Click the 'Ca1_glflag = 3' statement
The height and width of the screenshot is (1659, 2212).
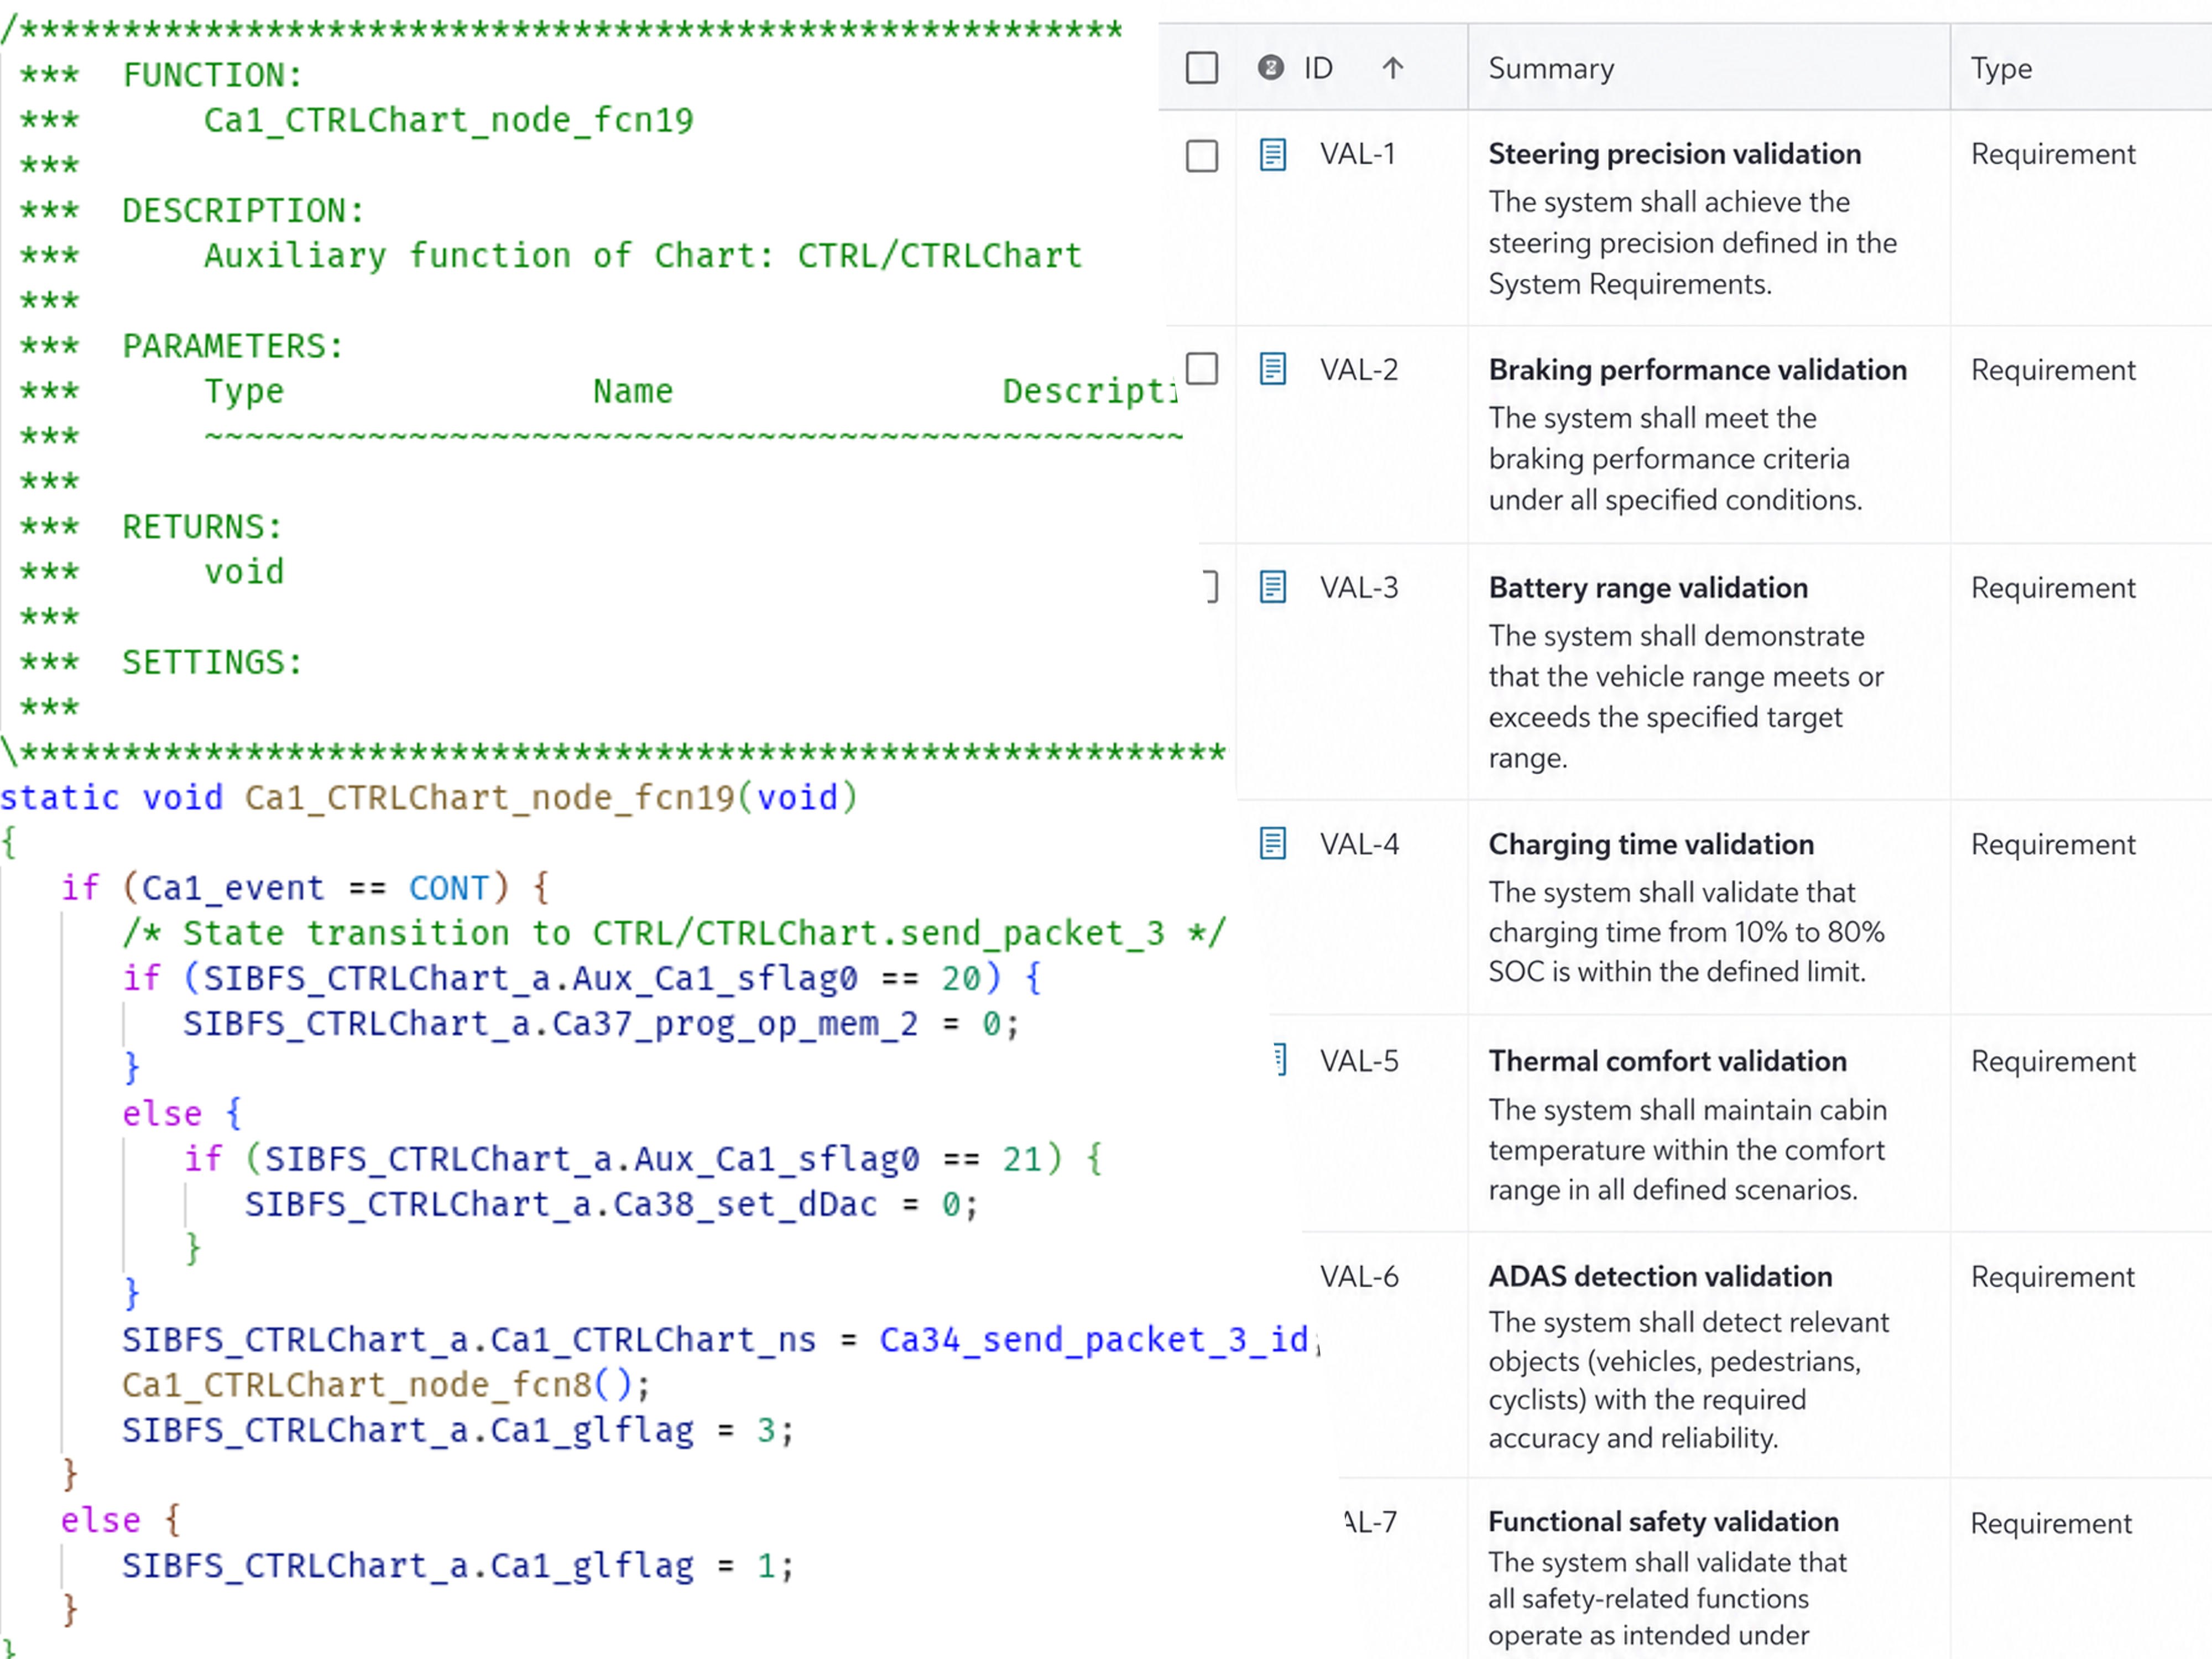click(458, 1430)
